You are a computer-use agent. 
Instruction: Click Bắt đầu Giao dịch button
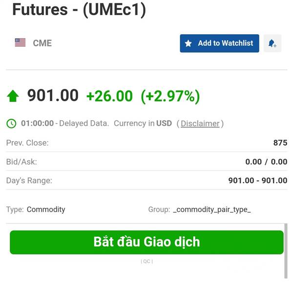coord(146,242)
